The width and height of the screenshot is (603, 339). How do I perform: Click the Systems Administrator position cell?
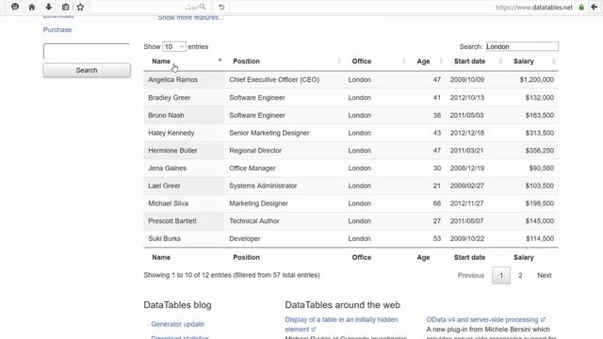tap(284, 186)
